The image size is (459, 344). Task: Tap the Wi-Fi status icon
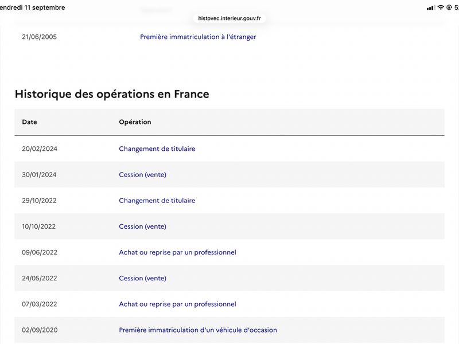(x=440, y=7)
